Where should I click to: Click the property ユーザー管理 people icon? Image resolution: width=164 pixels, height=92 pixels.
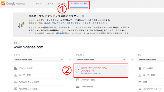pos(78,87)
